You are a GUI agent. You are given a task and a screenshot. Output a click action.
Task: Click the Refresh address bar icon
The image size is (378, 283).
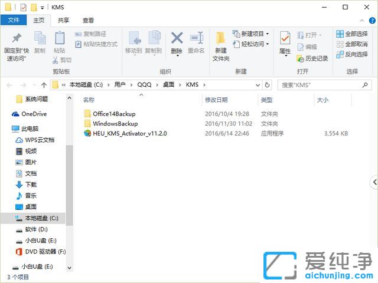coord(267,85)
